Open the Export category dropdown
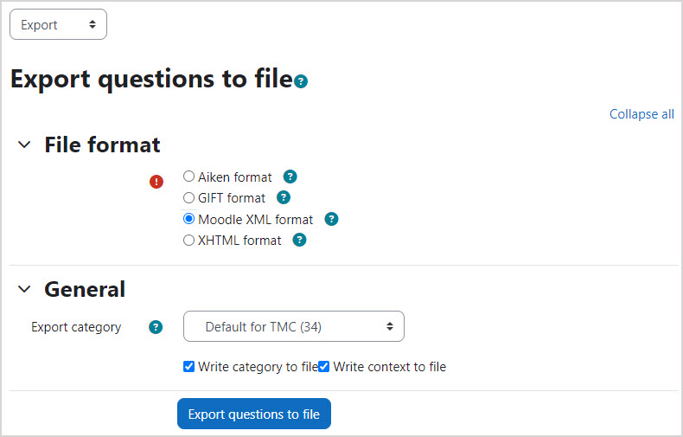This screenshot has width=683, height=437. tap(294, 326)
